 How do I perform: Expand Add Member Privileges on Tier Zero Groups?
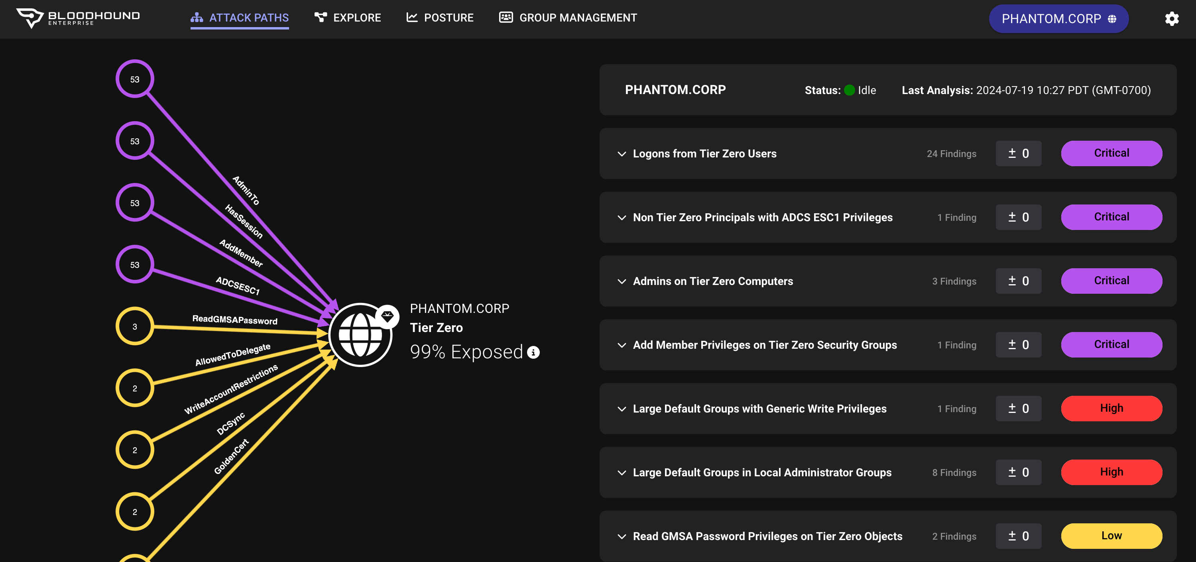pos(622,345)
